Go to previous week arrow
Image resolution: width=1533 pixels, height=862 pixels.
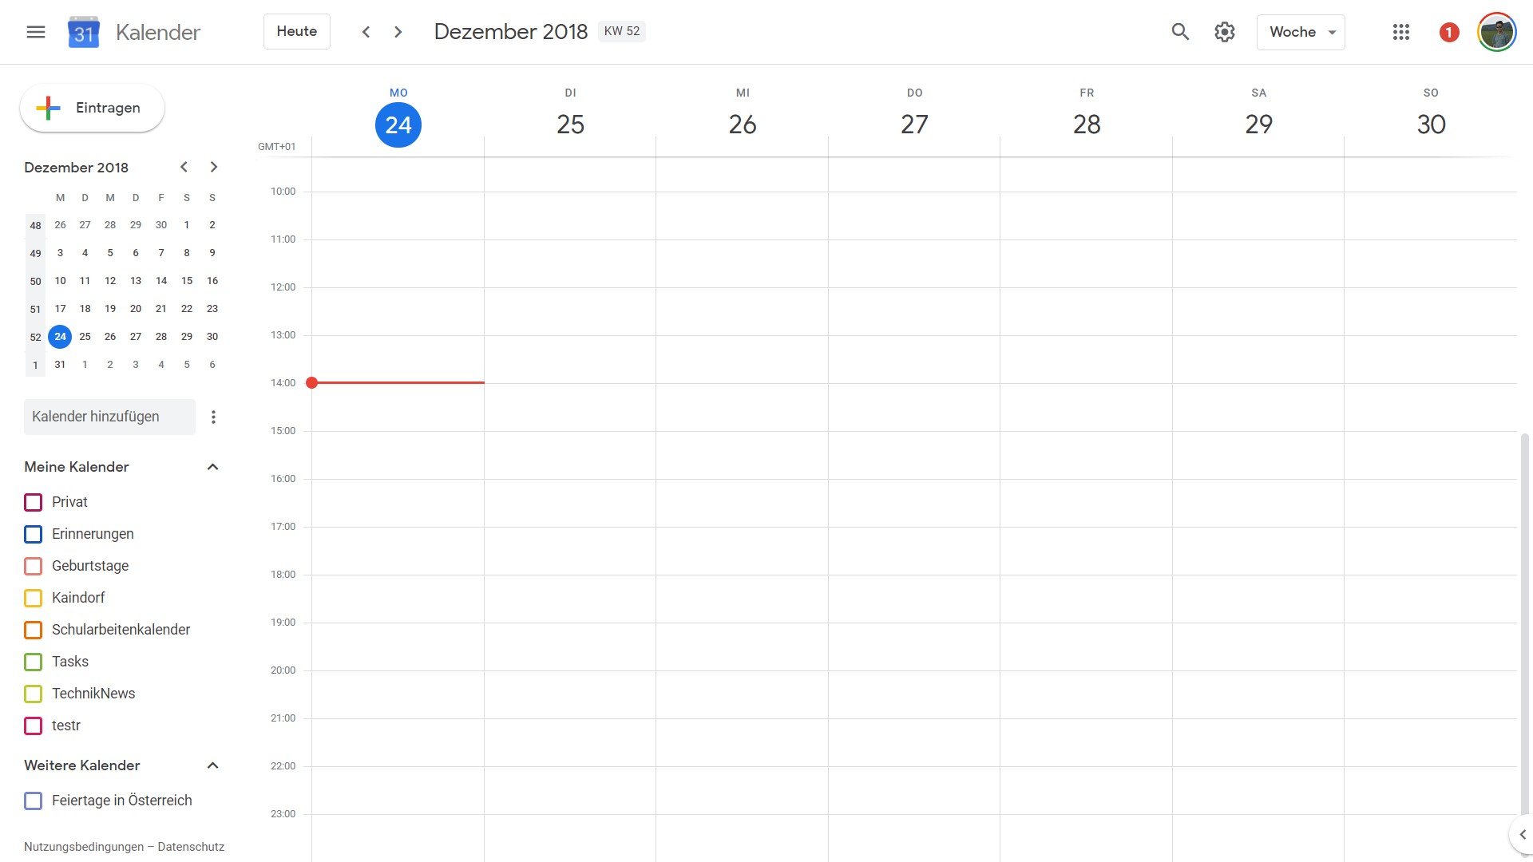(366, 32)
